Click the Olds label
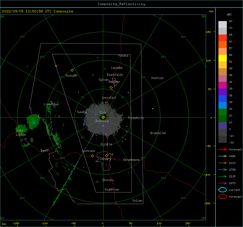This screenshot has width=243, height=227. tap(103, 113)
